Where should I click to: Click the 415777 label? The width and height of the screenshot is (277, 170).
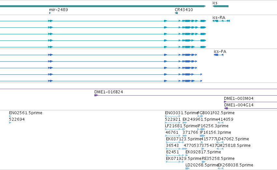(x=209, y=139)
